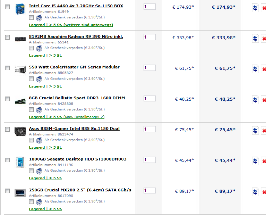
Task: Delete Asus B85M-Gamer with red X
Action: click(264, 131)
